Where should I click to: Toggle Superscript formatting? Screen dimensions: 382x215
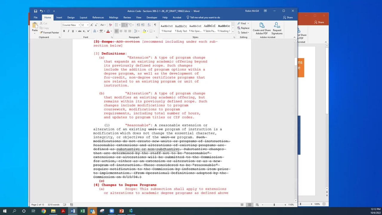pyautogui.click(x=88, y=31)
